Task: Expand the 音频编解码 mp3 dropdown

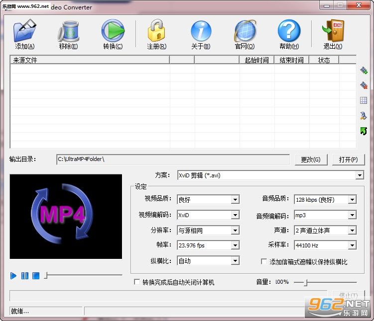Action: point(352,215)
